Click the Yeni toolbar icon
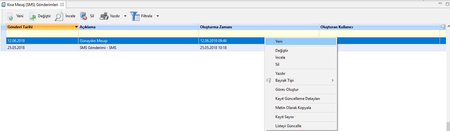 10,16
